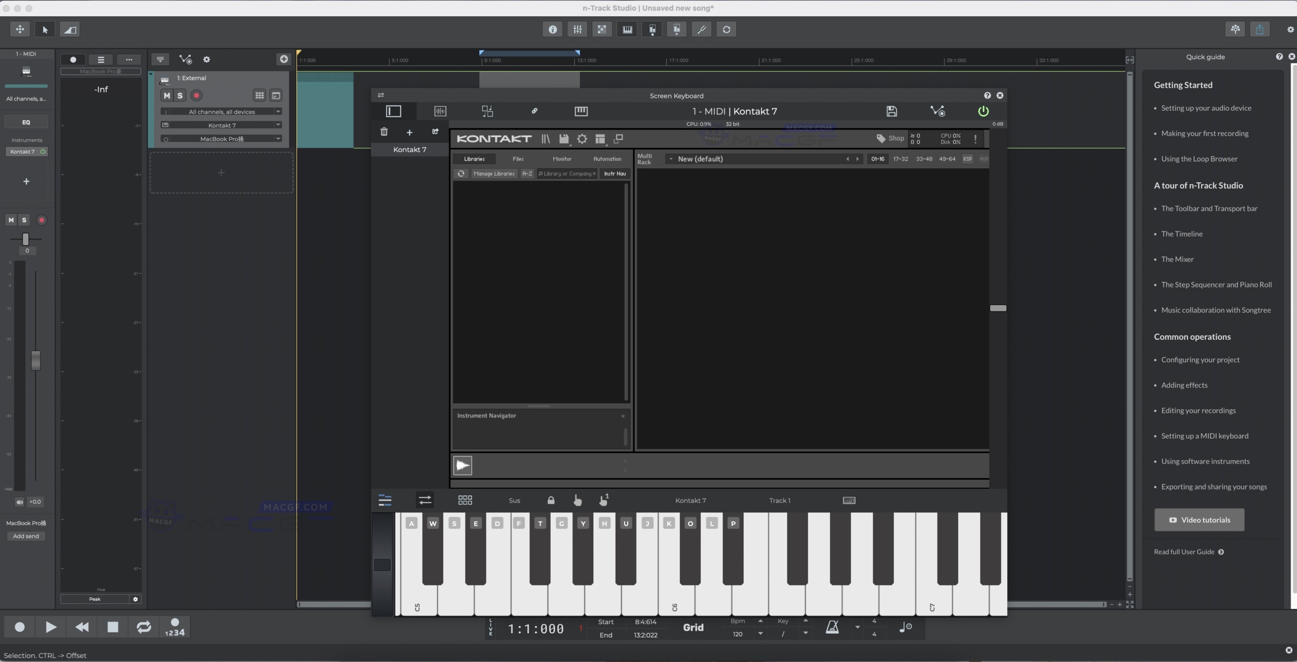Switch to the Automation tab in Kontakt
This screenshot has width=1297, height=662.
(x=607, y=159)
